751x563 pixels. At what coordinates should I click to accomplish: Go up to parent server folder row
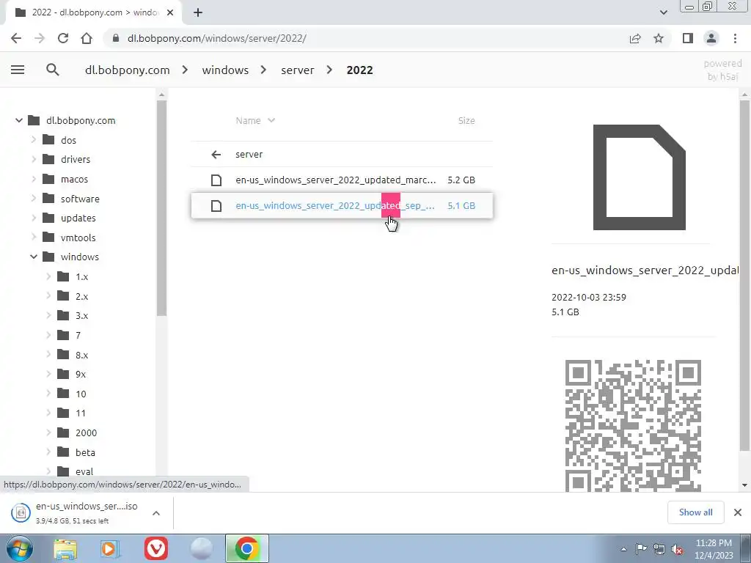tap(342, 154)
